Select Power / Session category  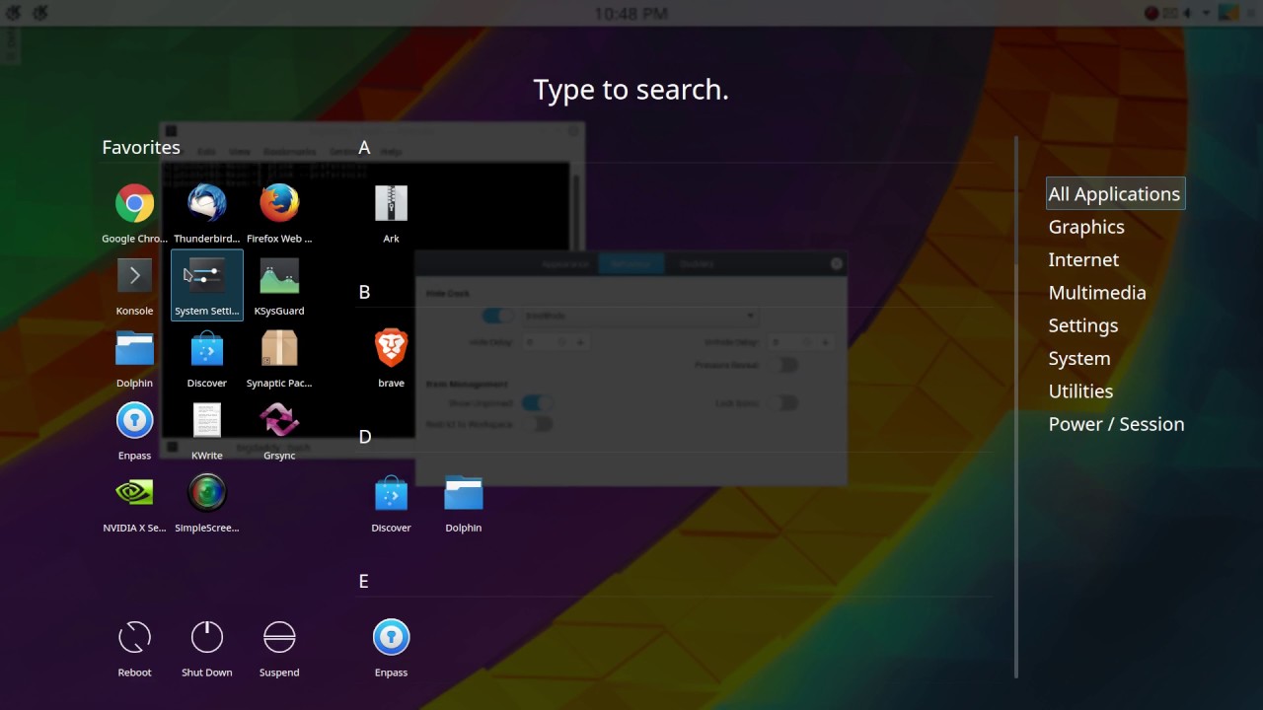1116,424
